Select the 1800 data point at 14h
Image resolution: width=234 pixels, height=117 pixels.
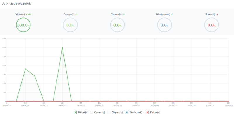25,69
